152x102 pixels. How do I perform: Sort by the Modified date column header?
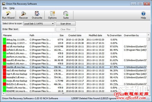click(x=95, y=35)
